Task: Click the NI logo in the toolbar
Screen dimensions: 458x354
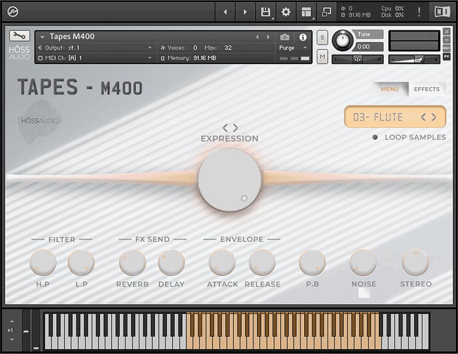Action: (442, 12)
